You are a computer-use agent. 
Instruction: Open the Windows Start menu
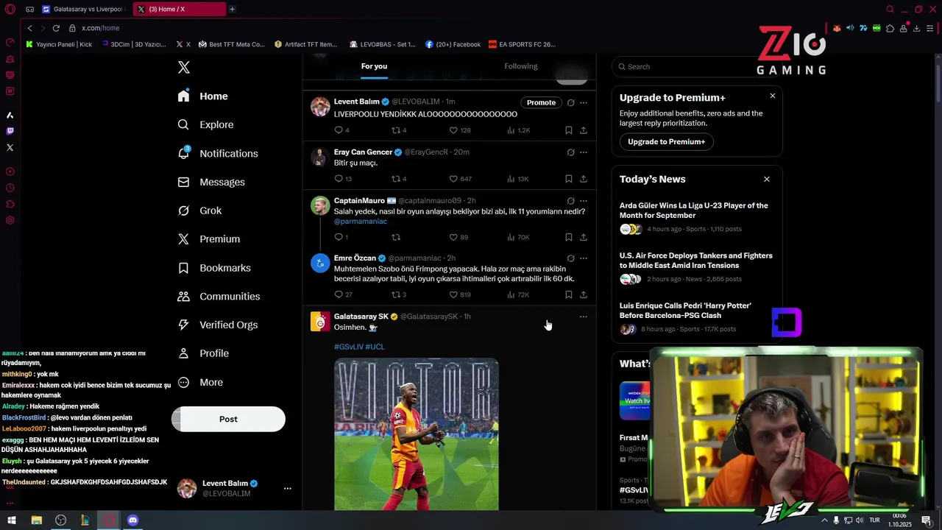(x=11, y=520)
